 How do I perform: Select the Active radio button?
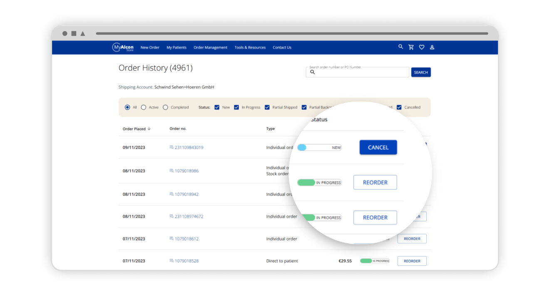coord(143,107)
